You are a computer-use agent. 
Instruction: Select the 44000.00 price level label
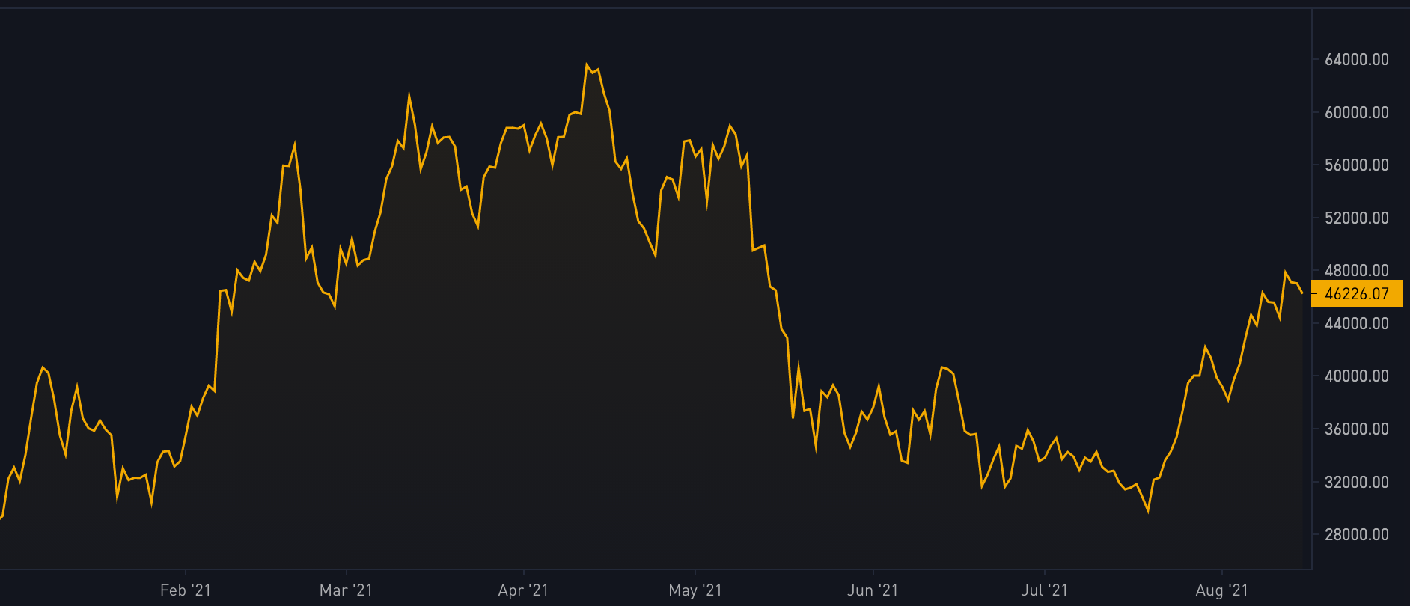(1356, 324)
